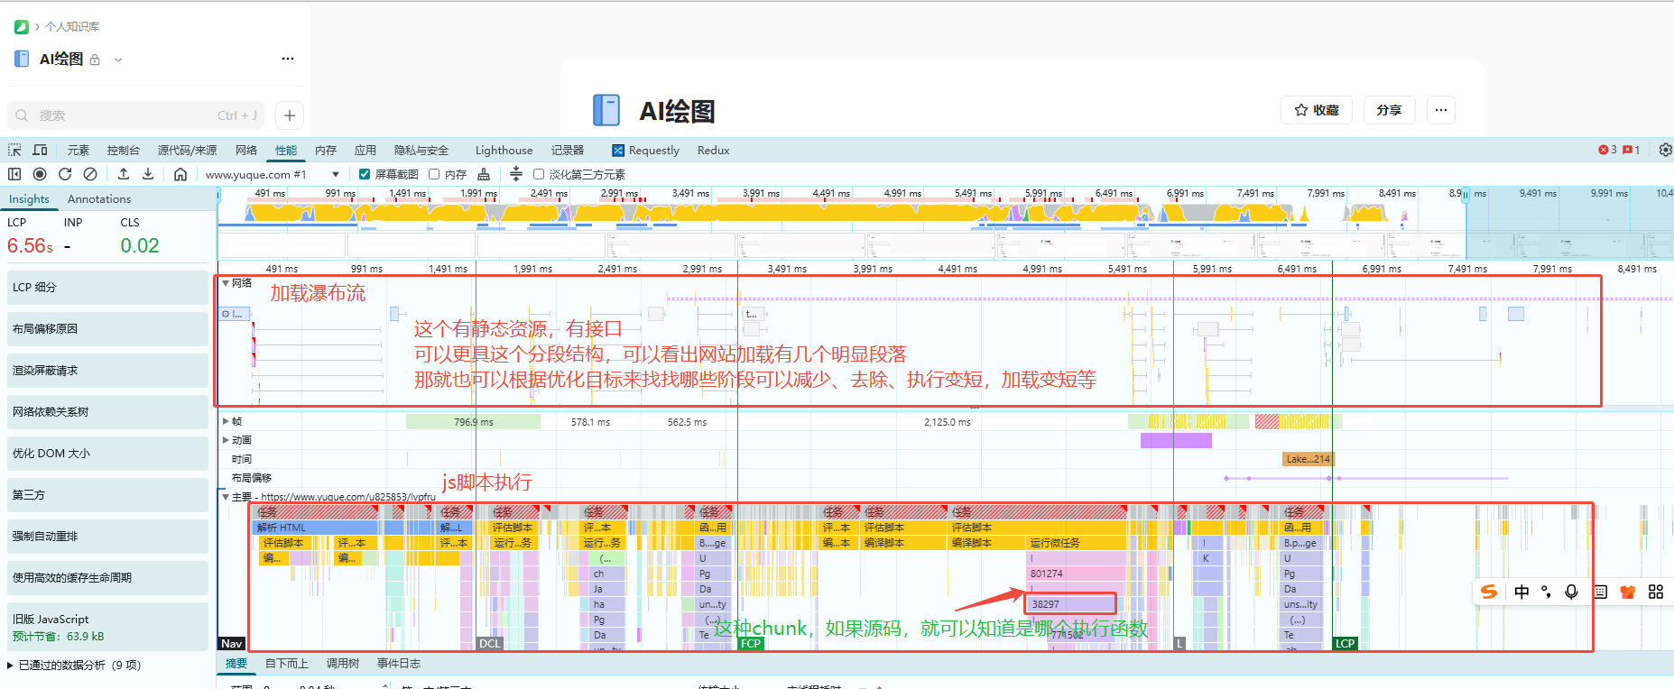Check the 淡化第三方元素 option
This screenshot has width=1674, height=689.
click(x=539, y=174)
